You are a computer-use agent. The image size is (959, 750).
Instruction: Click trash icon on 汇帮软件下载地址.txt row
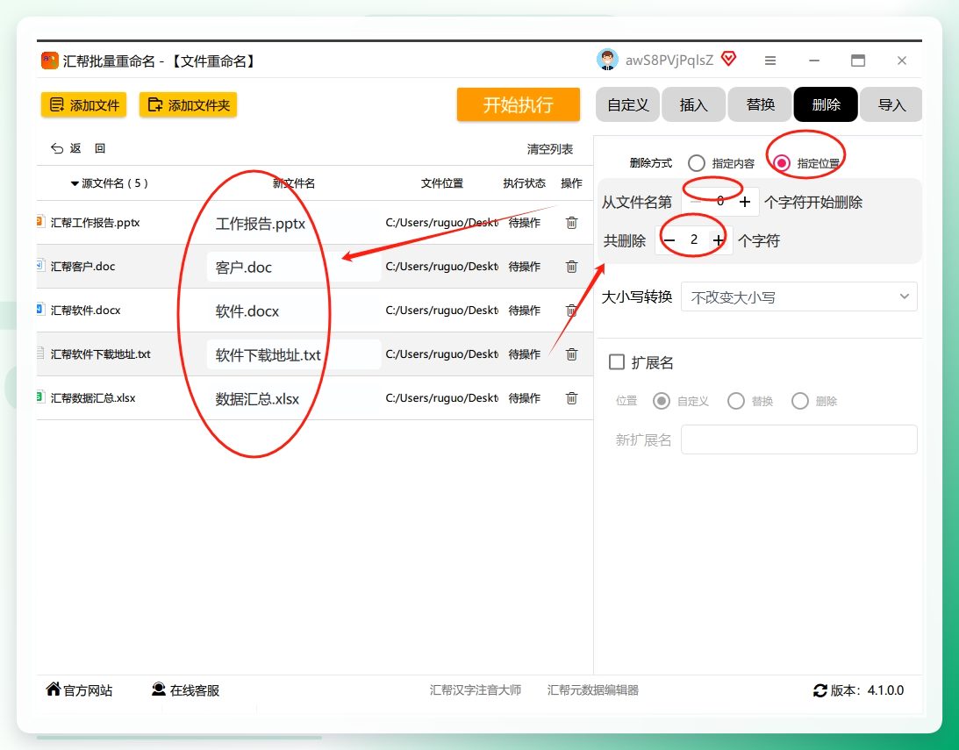pos(571,354)
